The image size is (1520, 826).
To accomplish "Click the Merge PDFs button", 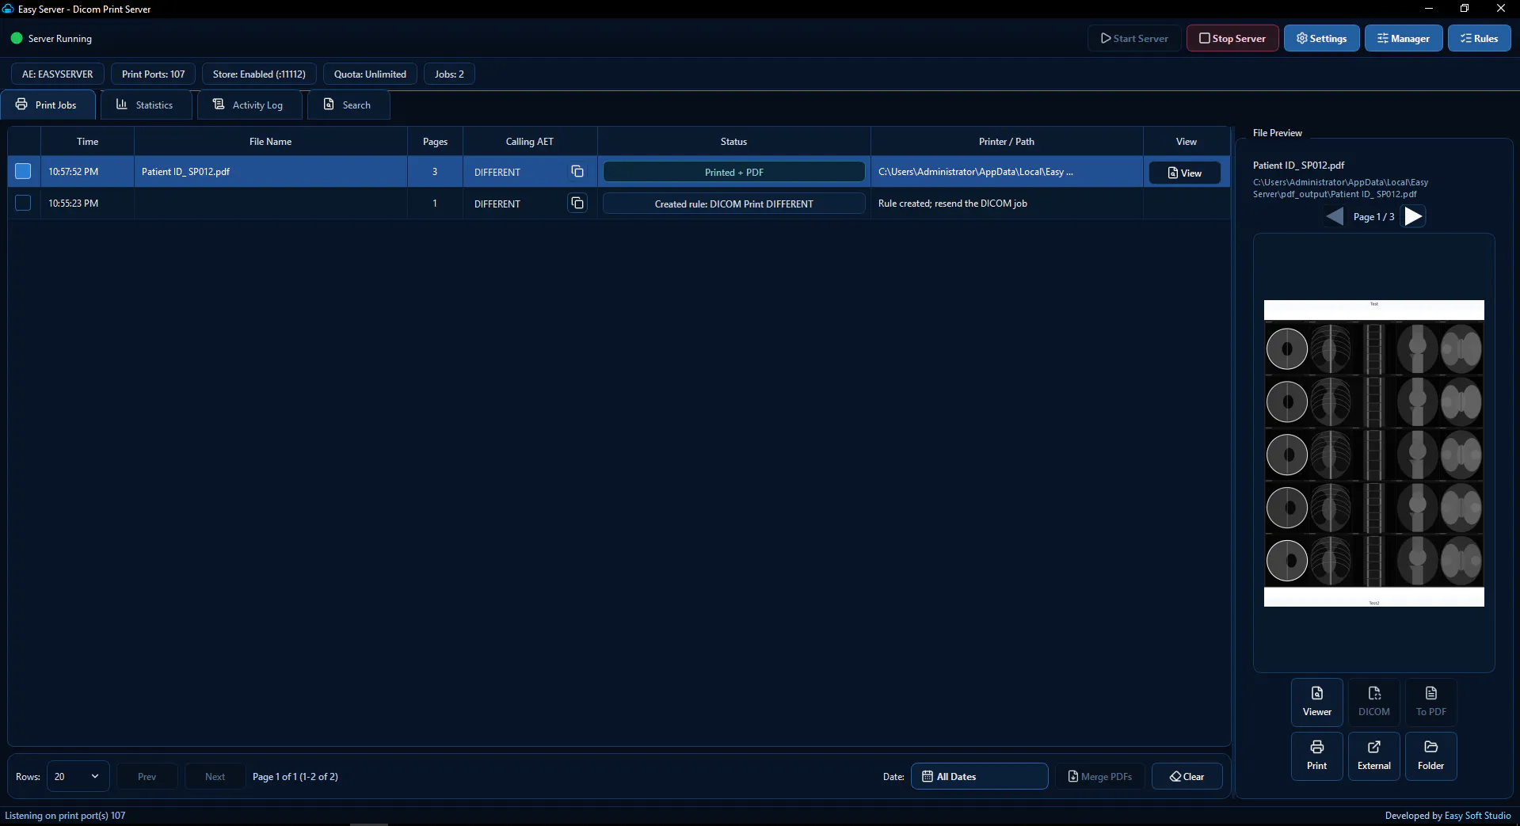I will [x=1100, y=776].
